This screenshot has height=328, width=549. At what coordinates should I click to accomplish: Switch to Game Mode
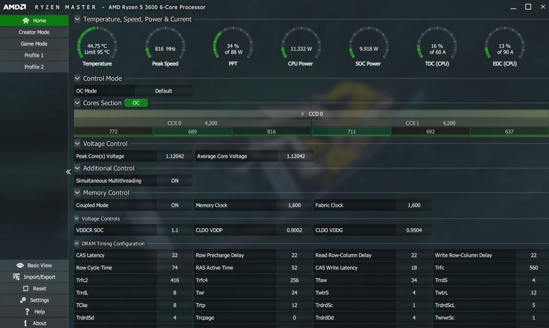coord(34,44)
